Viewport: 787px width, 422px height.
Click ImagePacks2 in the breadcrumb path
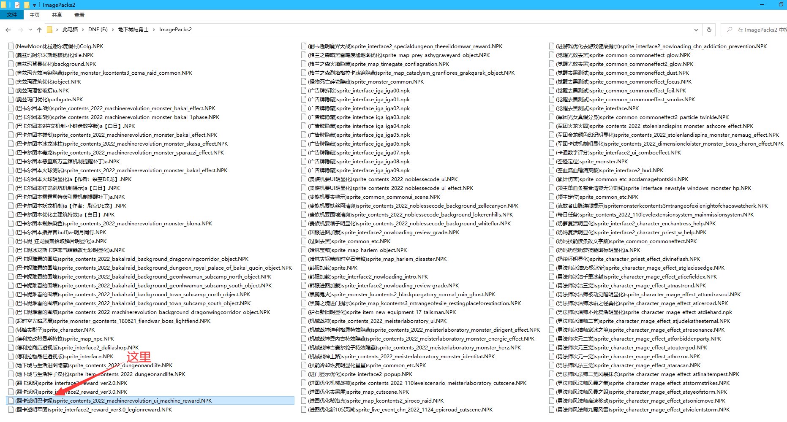click(x=175, y=30)
